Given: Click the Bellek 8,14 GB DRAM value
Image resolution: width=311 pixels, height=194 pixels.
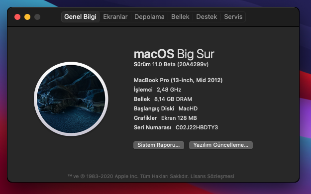Looking at the screenshot, I should [x=173, y=99].
